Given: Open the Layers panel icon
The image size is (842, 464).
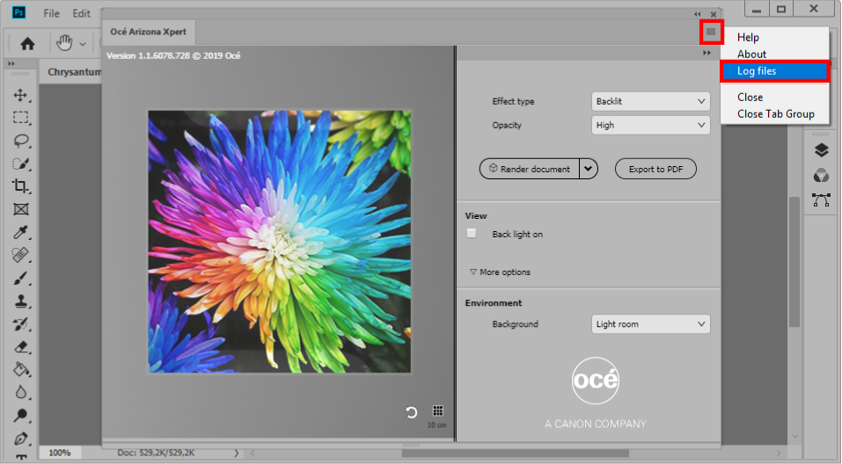Looking at the screenshot, I should click(x=821, y=150).
